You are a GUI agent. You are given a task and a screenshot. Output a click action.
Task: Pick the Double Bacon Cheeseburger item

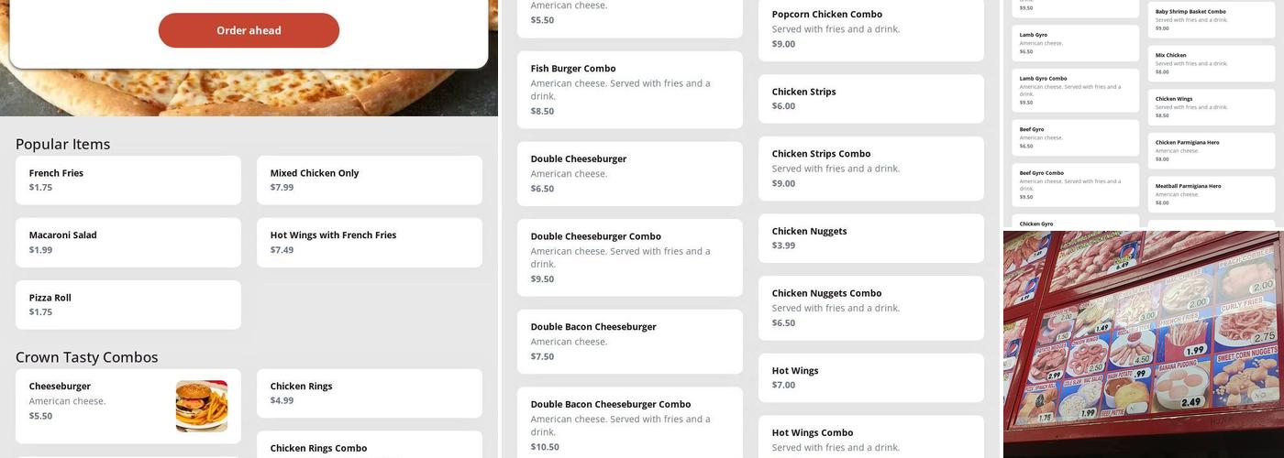[629, 341]
